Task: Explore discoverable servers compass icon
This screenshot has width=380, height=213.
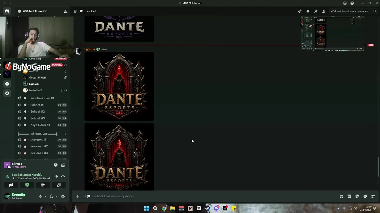Action: coord(7,93)
